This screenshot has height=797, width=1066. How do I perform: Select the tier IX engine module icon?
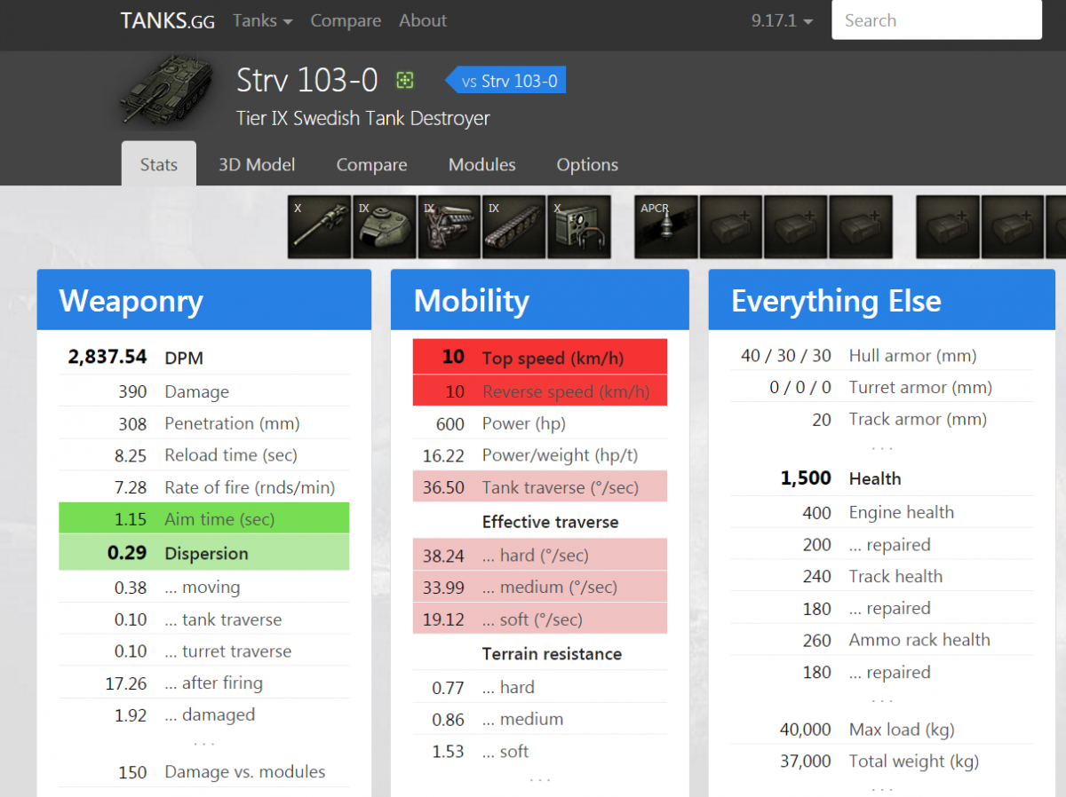[x=449, y=227]
